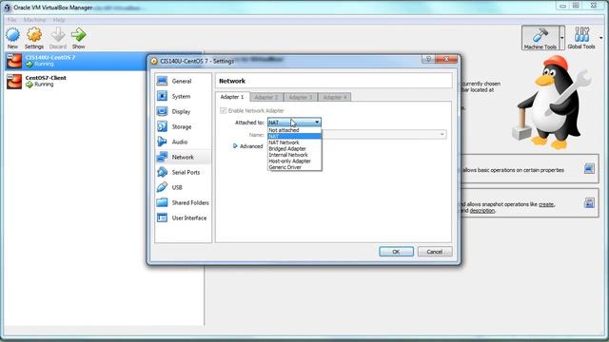Open the Storage settings category
This screenshot has width=609, height=342.
[x=183, y=126]
